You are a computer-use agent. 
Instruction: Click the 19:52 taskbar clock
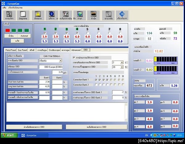pyautogui.click(x=179, y=135)
